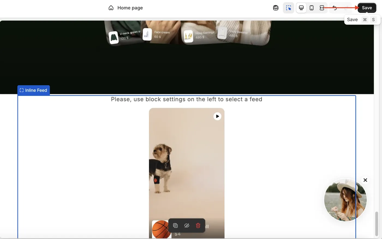The width and height of the screenshot is (382, 239).
Task: Open the Home page selector
Action: point(130,8)
